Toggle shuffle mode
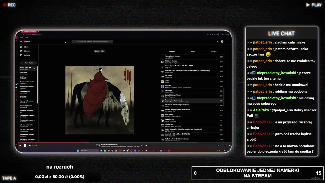325x183 pixels. tap(226, 145)
